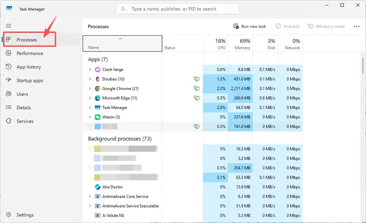Expand the Doubao (10) process group
The image size is (366, 223).
click(x=90, y=79)
